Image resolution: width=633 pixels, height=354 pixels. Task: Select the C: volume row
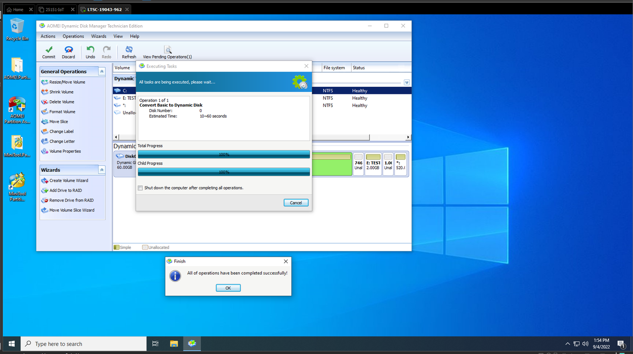tap(262, 91)
